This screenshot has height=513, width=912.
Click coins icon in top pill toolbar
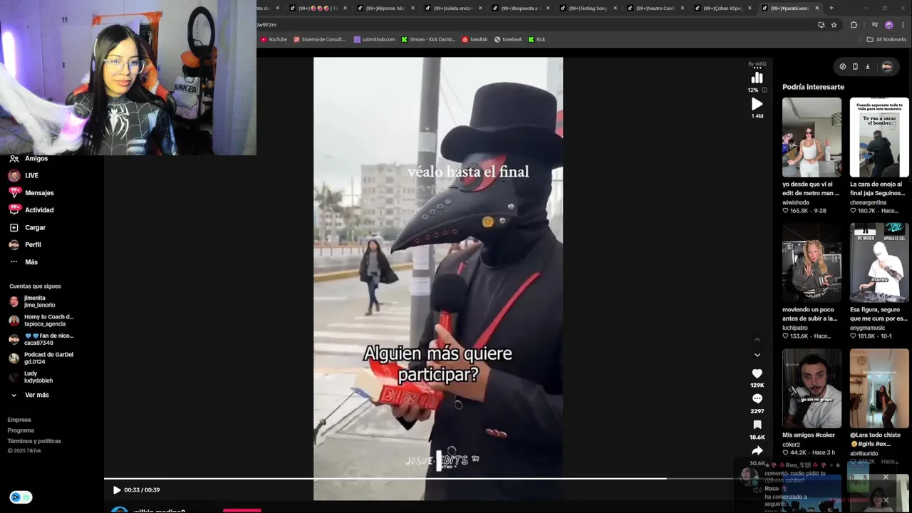[843, 66]
